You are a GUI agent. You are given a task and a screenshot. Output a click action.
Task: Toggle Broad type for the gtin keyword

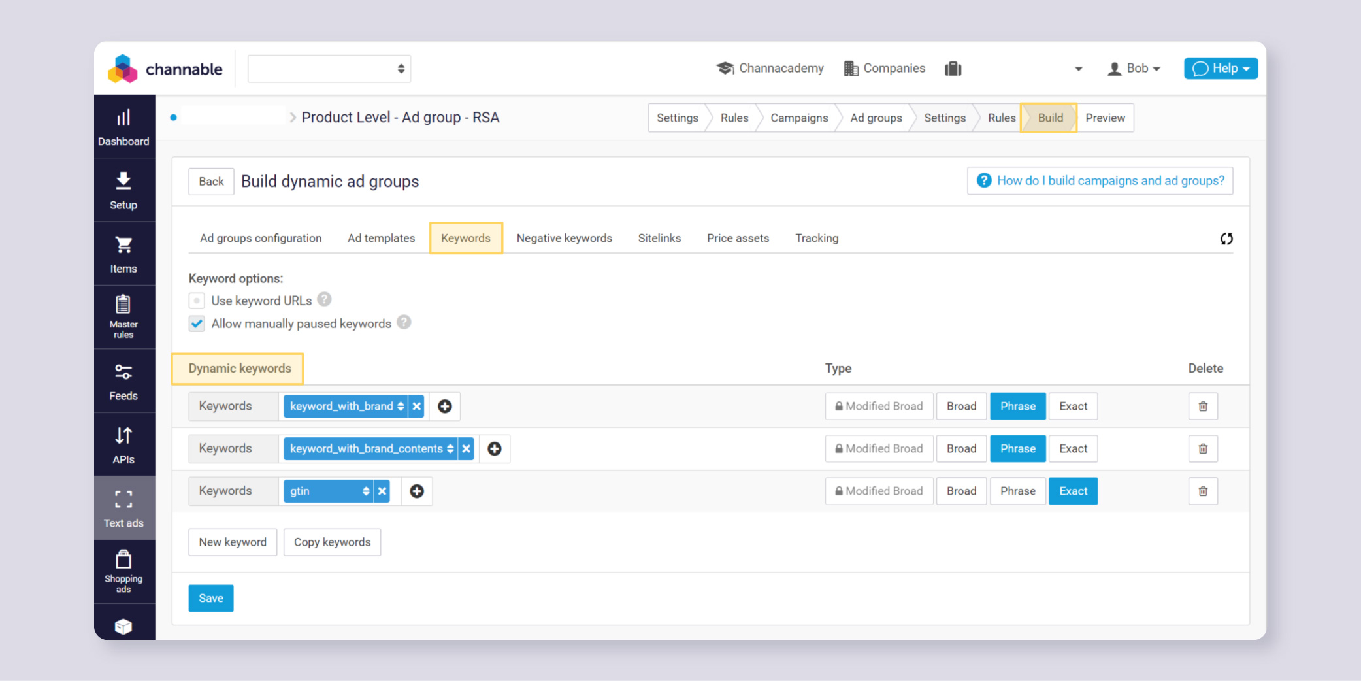click(961, 491)
